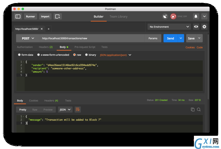Click the interceptor satellite icon
The height and width of the screenshot is (149, 221).
coord(165,17)
